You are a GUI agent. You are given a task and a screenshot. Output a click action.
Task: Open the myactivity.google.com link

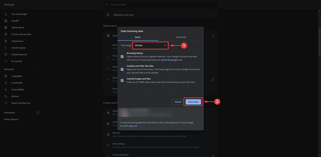pos(171,60)
